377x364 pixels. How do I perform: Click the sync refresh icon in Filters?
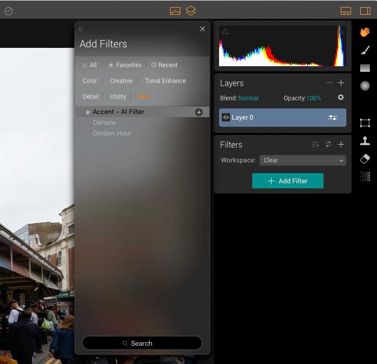coord(328,144)
